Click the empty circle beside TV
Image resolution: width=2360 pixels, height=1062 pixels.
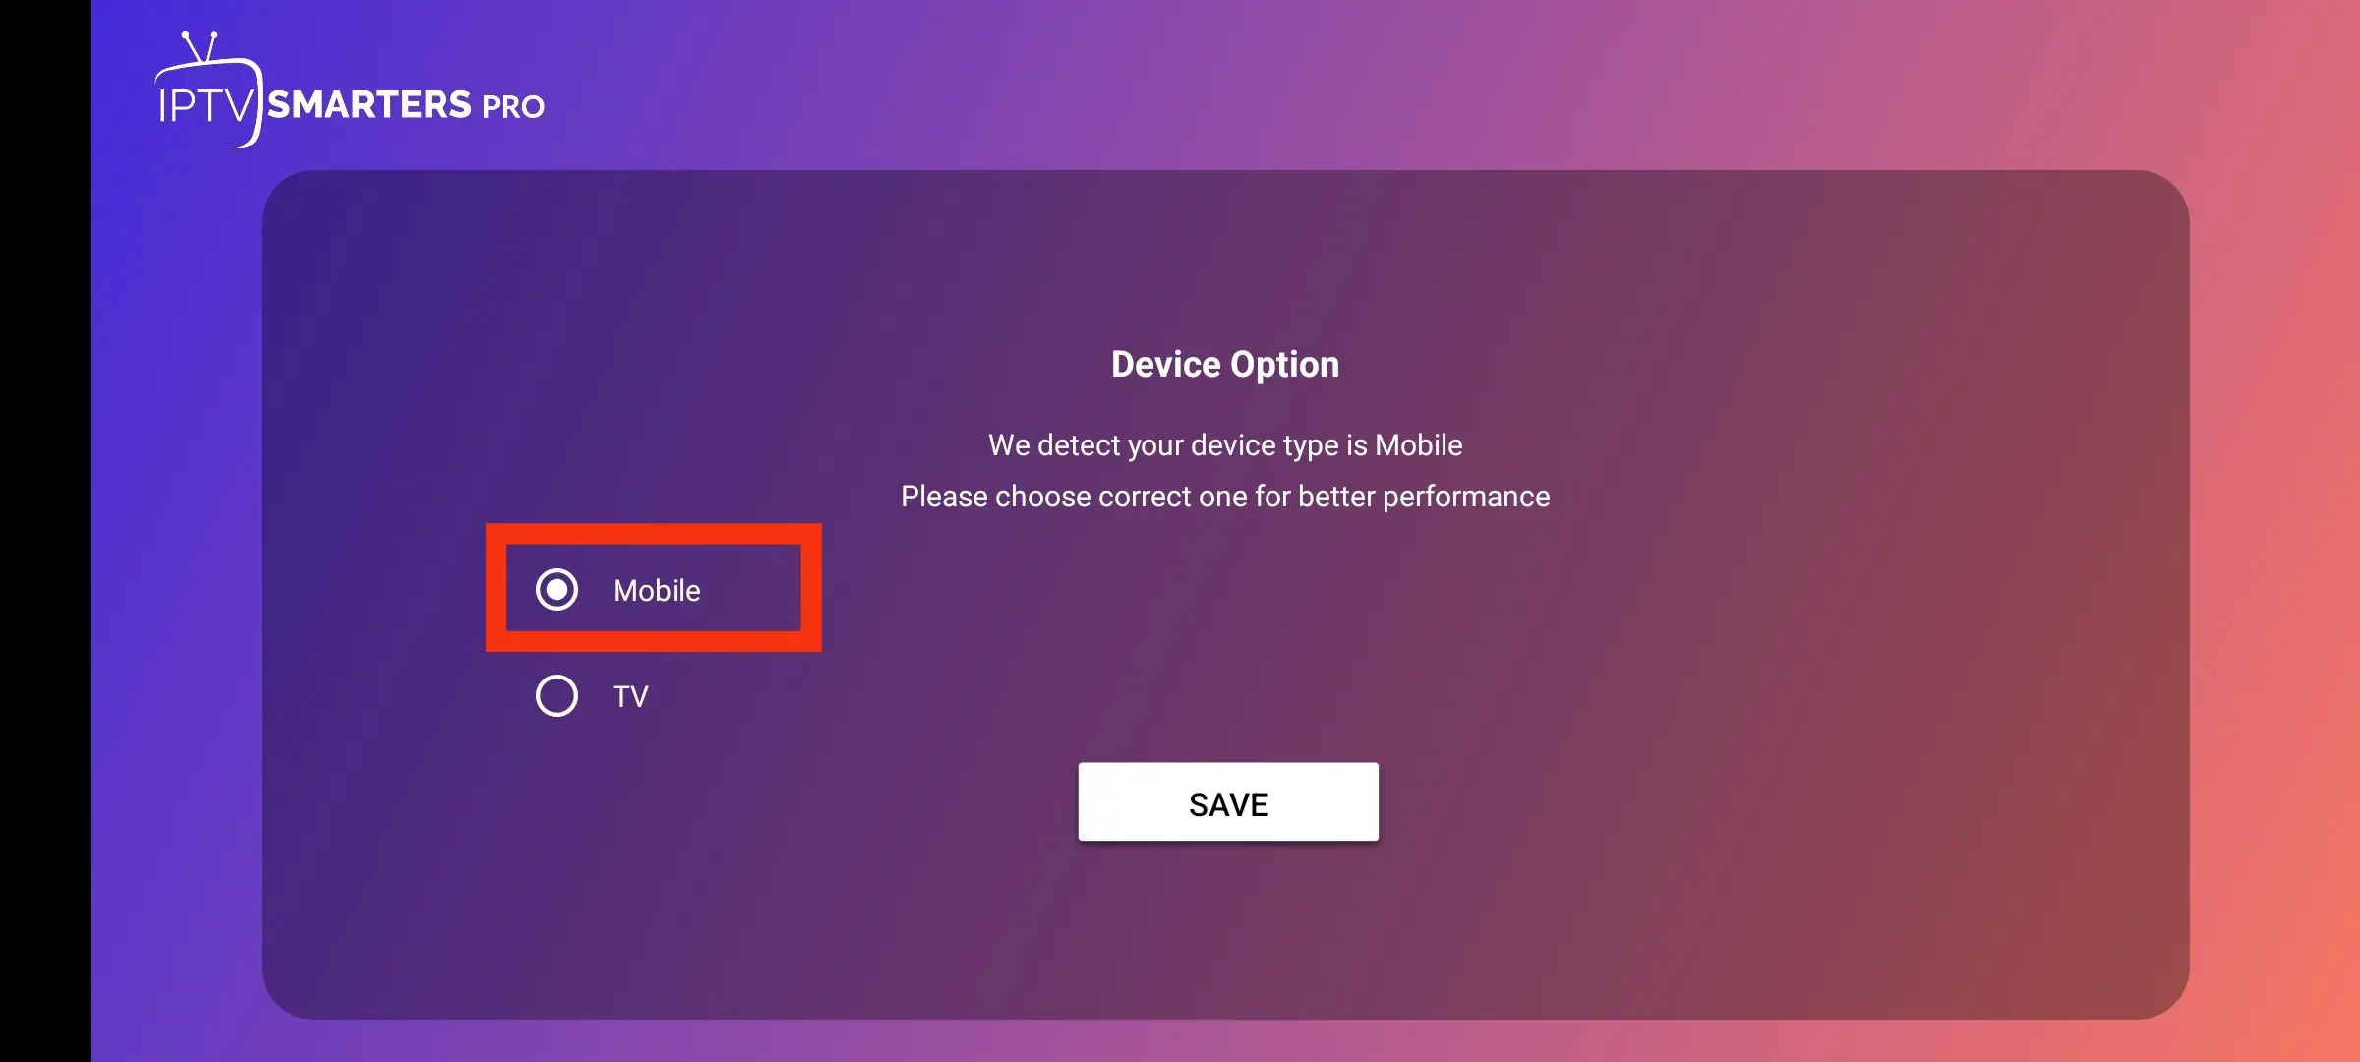coord(558,696)
